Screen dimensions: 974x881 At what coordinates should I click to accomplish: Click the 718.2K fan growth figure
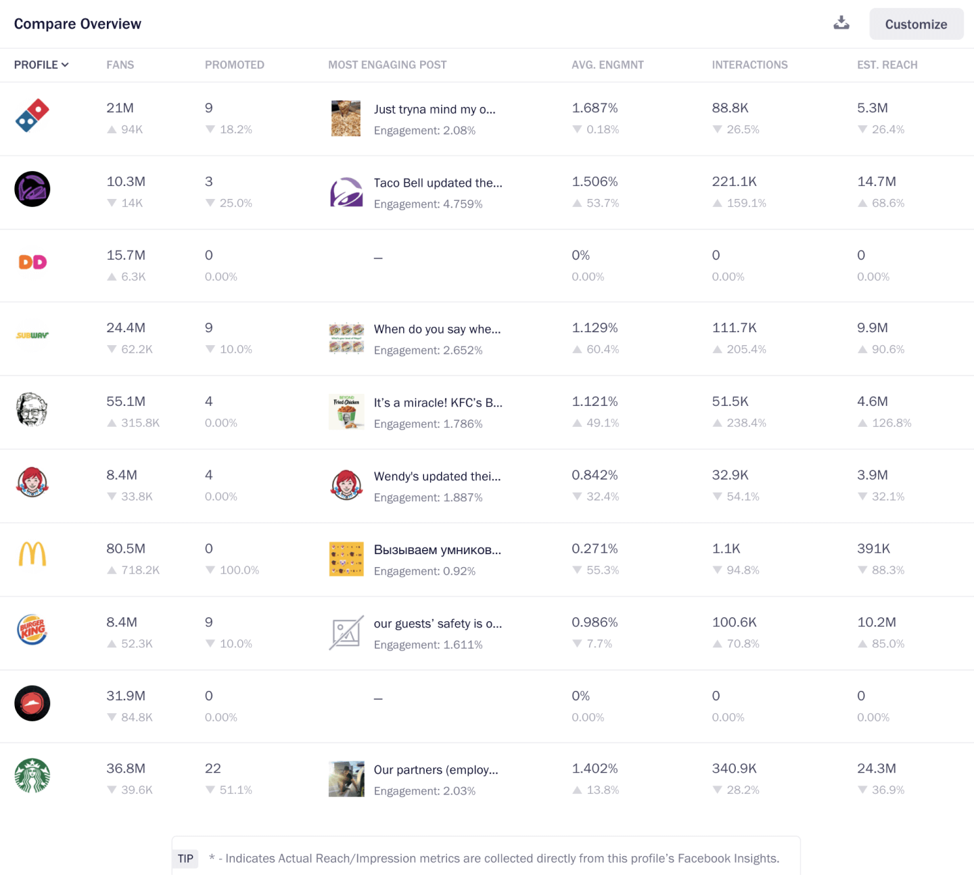140,570
